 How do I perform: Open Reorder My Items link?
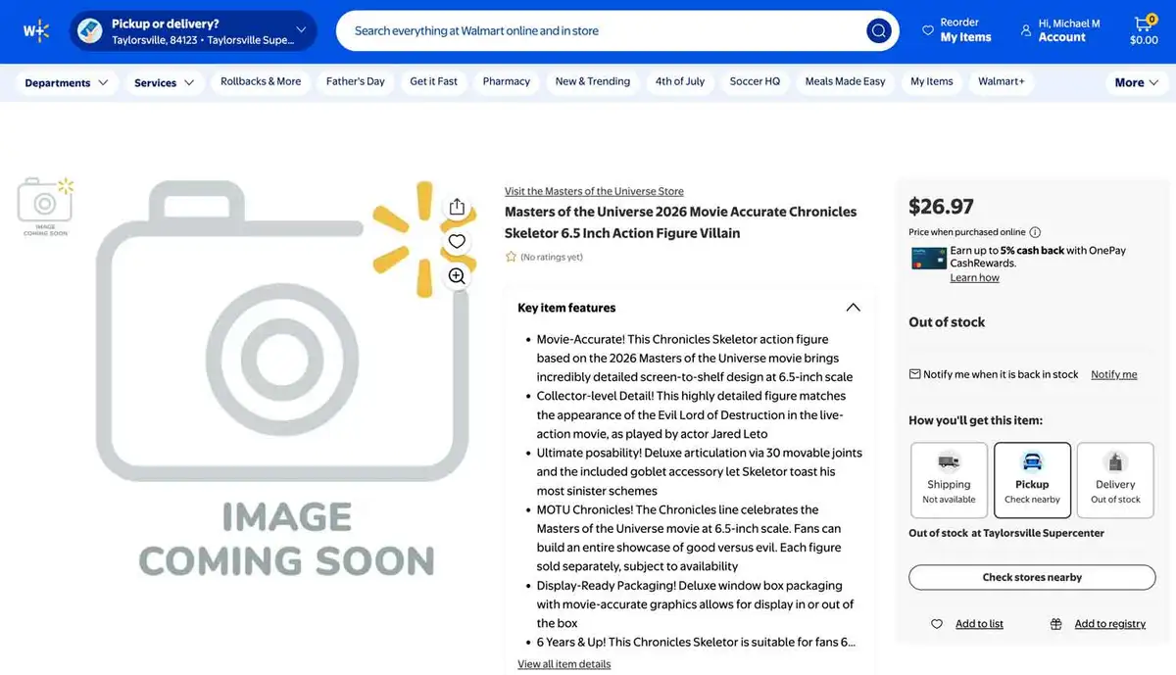coord(956,30)
